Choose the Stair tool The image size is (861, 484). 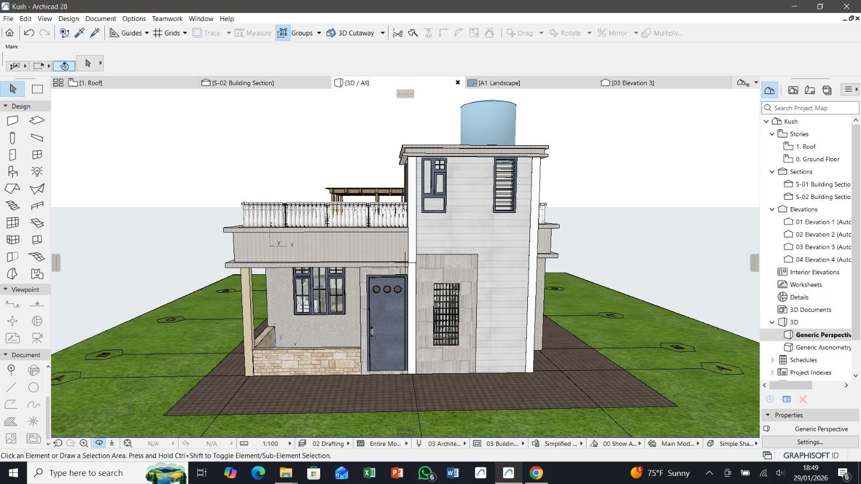point(12,206)
